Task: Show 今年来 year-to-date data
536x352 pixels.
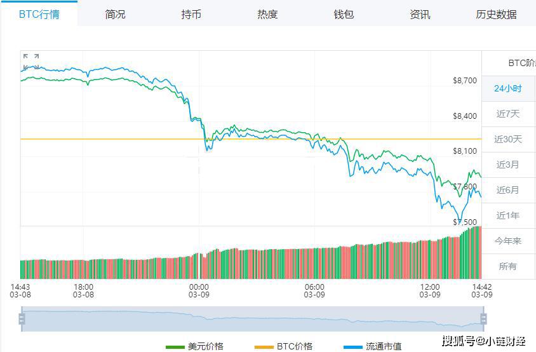Action: (508, 241)
